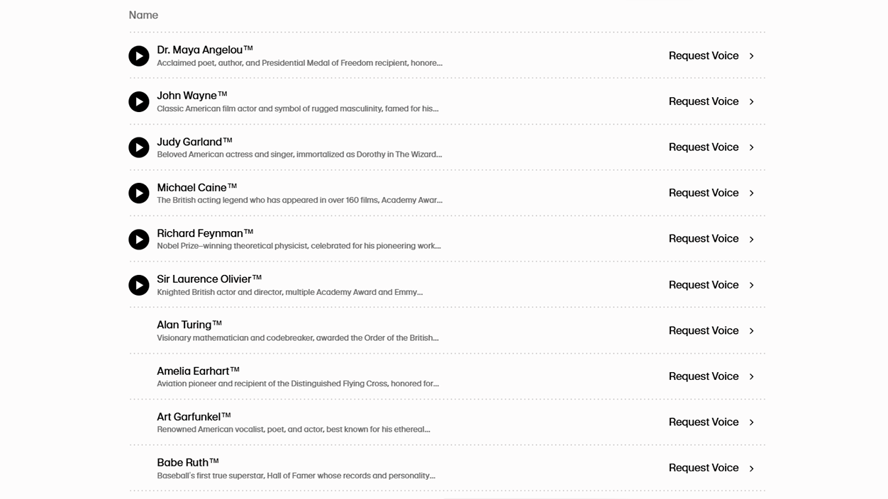Image resolution: width=888 pixels, height=499 pixels.
Task: Request Voice for Michael Caine
Action: (x=704, y=193)
